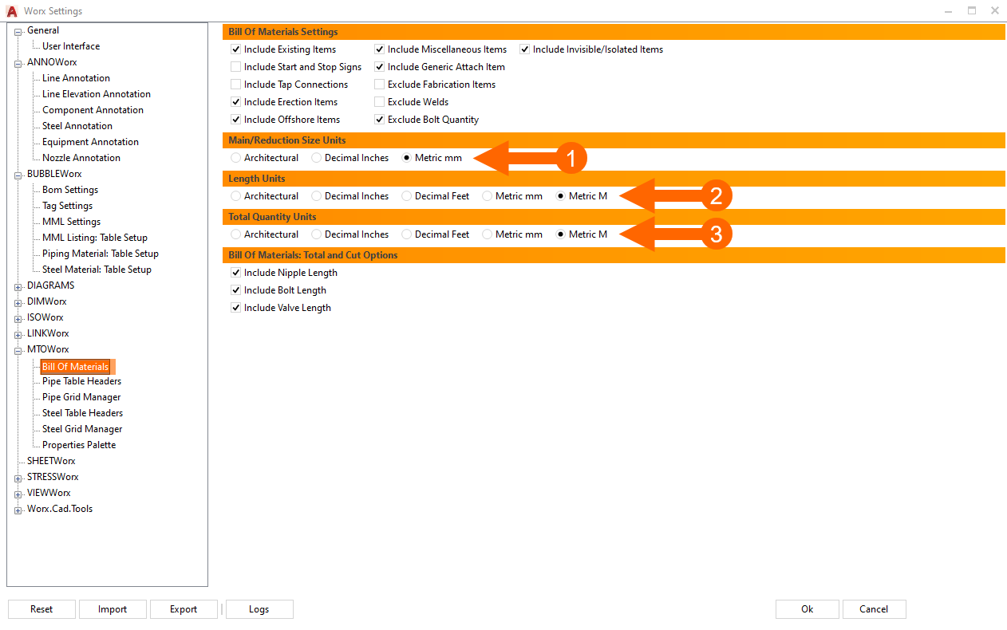Select Pipe Table Headers item
The height and width of the screenshot is (630, 1007).
click(81, 381)
